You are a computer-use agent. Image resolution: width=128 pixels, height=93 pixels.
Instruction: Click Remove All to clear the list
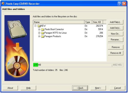pyautogui.click(x=115, y=53)
